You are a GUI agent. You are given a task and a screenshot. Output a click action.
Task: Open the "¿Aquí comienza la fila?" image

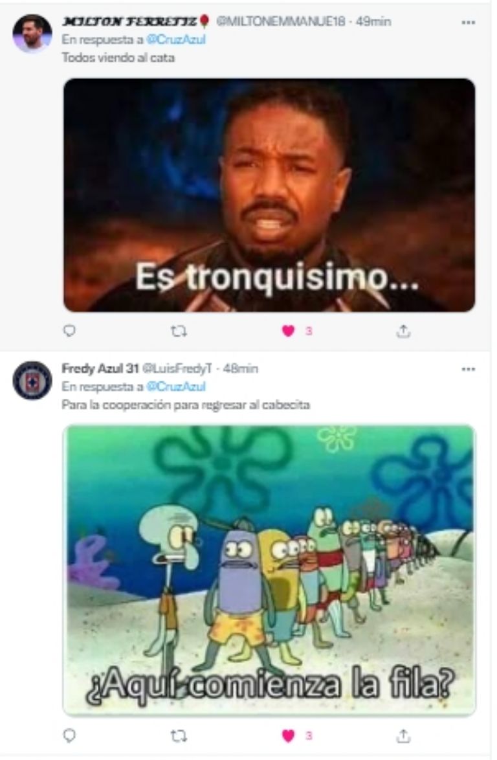[269, 570]
